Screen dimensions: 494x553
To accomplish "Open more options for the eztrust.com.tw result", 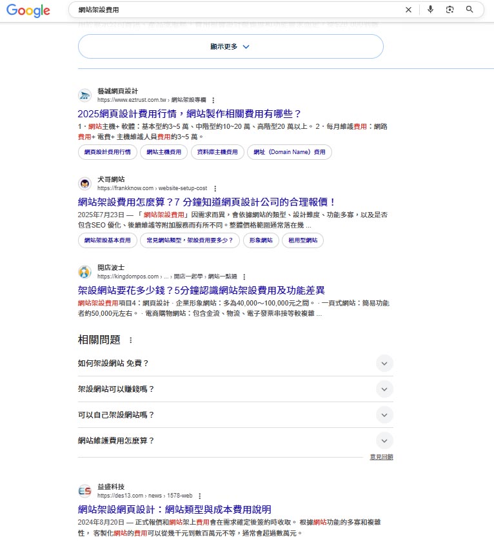I will tap(213, 100).
